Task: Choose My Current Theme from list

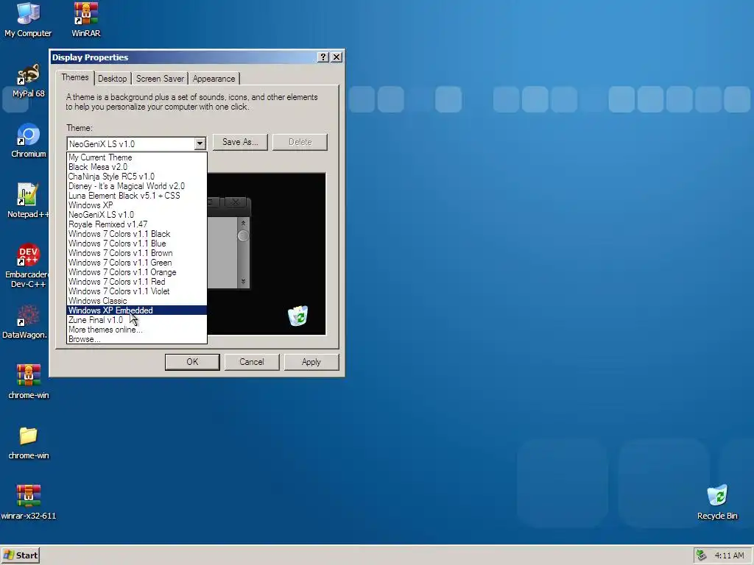Action: [x=136, y=157]
